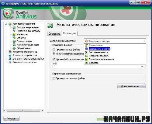Screen dimensions: 152x124
Task: Select the Проверять все файлы radio button
Action: [54, 50]
